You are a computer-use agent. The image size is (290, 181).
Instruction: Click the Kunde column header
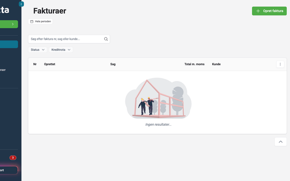pos(216,64)
